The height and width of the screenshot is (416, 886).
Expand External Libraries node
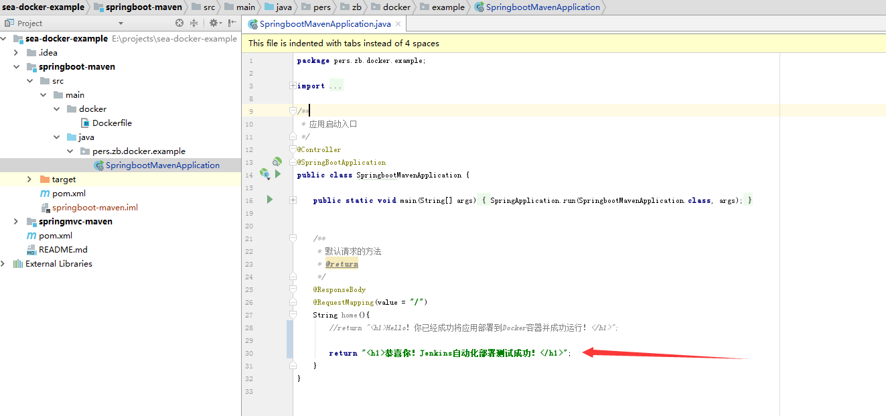4,264
